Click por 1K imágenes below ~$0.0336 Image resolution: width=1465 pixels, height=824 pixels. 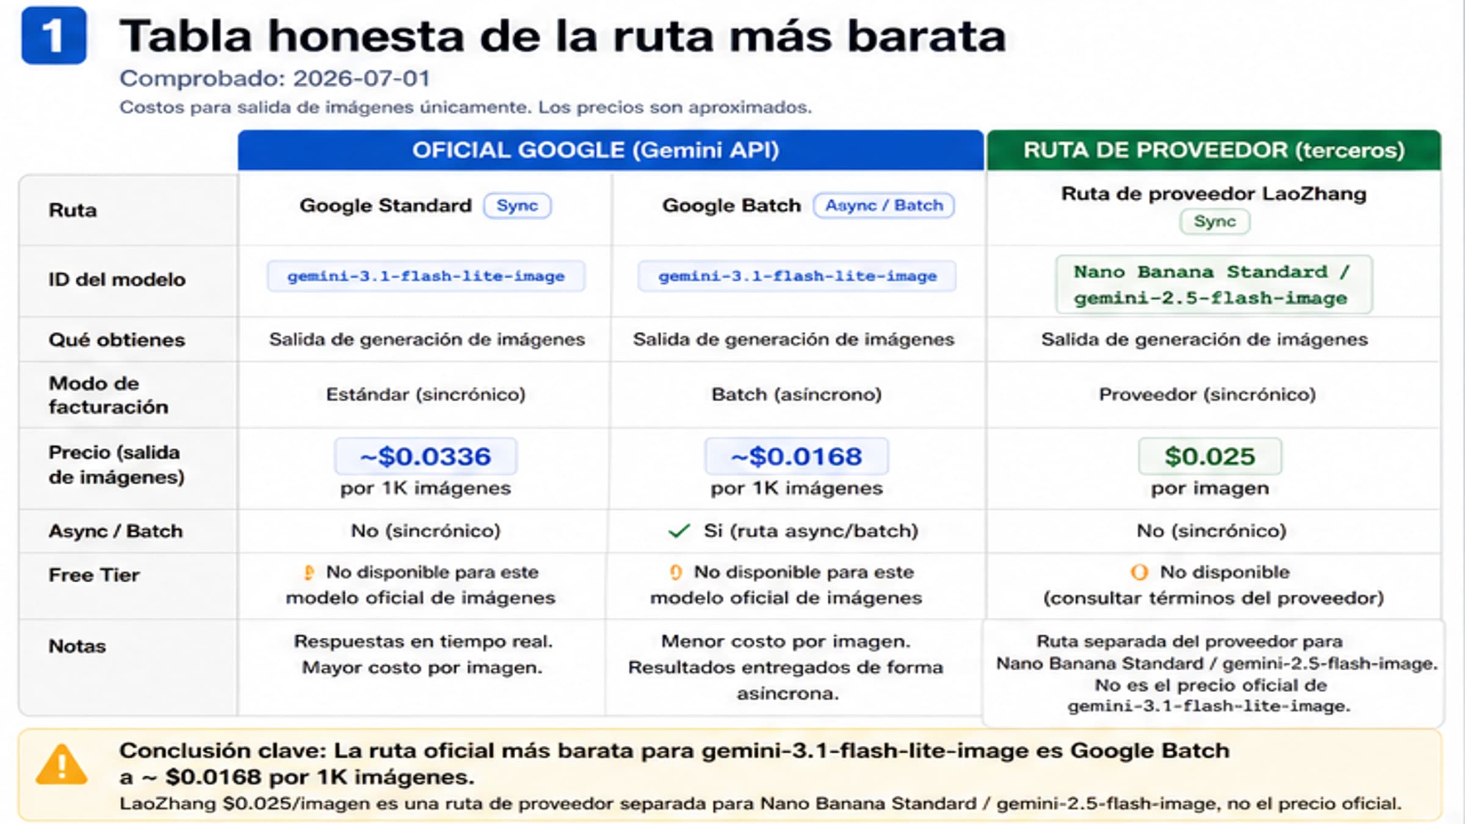(x=425, y=488)
